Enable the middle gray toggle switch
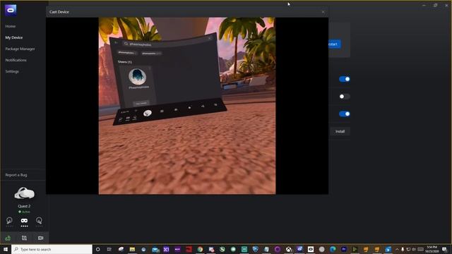 pos(345,97)
